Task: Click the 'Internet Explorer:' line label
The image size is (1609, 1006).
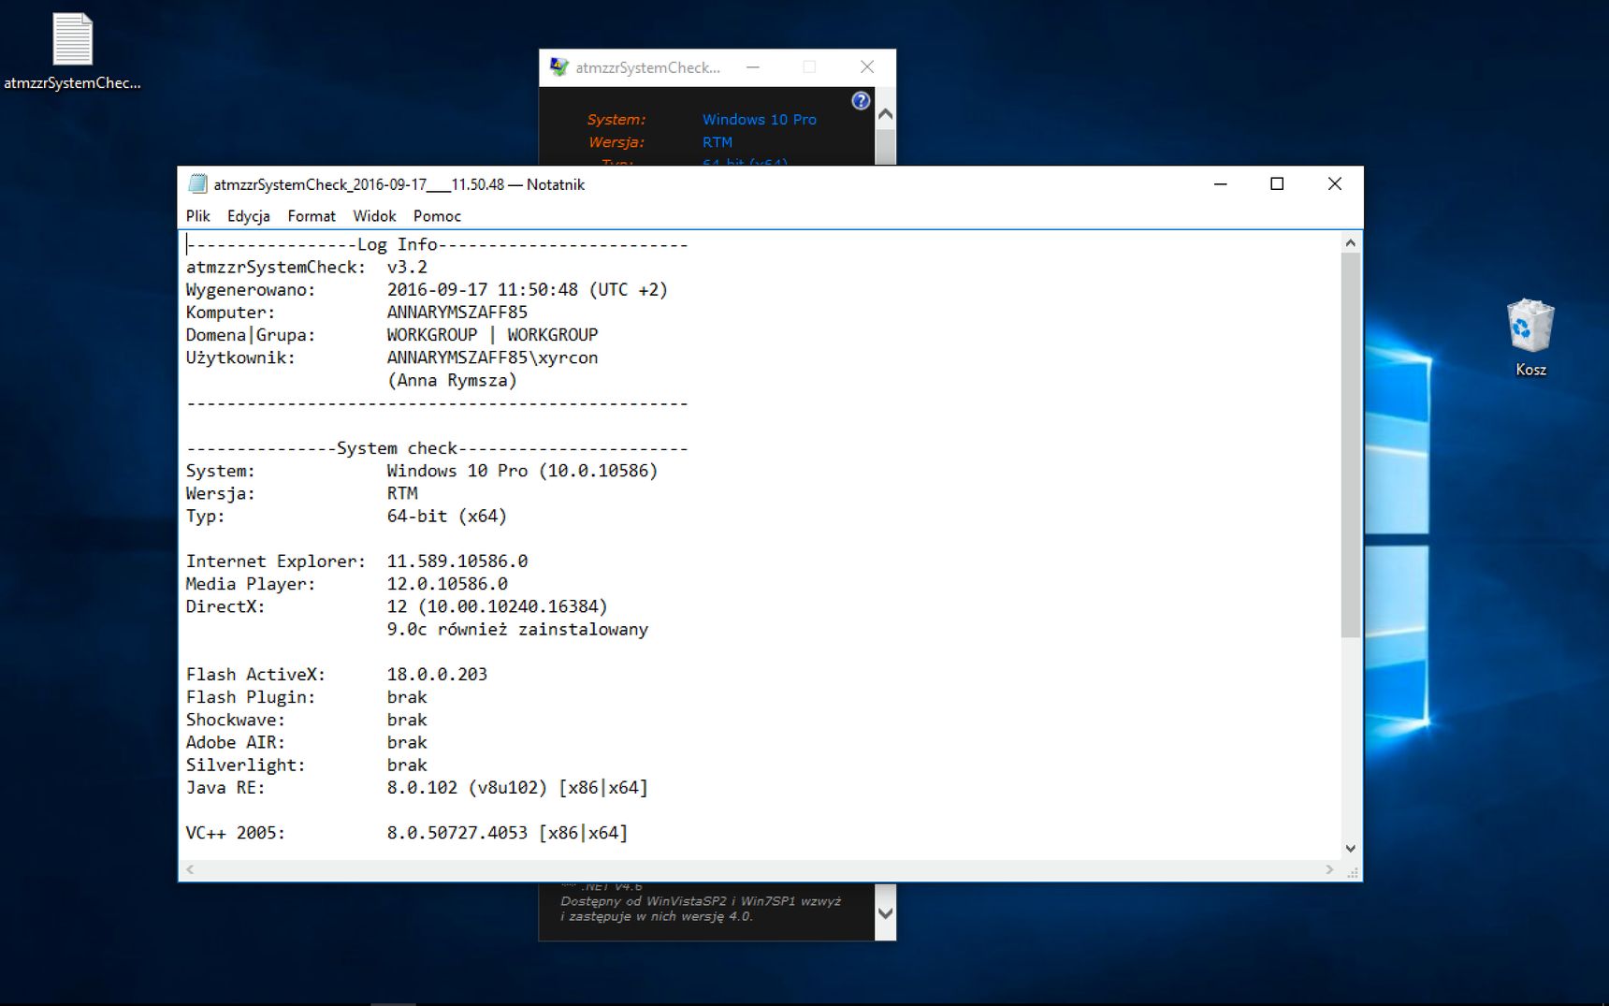Action: click(275, 561)
